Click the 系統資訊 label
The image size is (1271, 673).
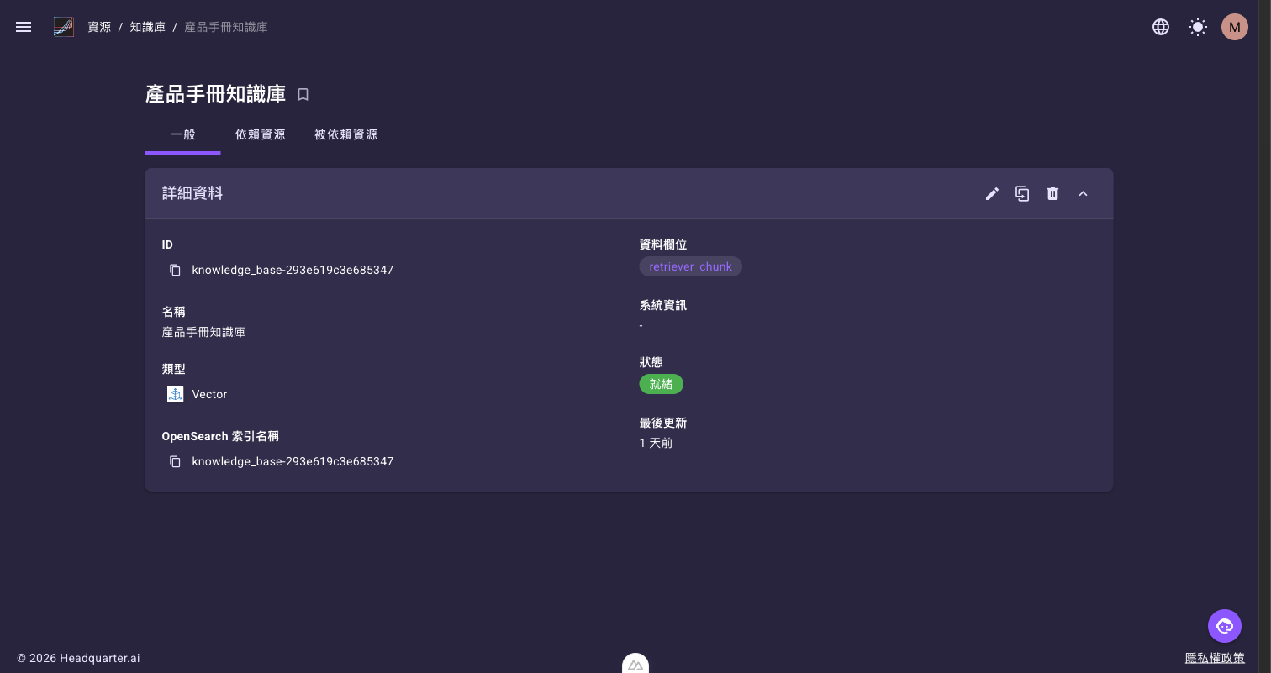coord(663,305)
